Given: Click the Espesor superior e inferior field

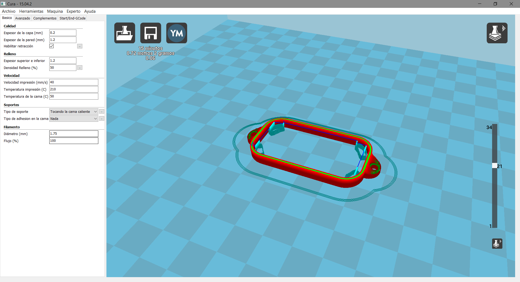Looking at the screenshot, I should [63, 61].
